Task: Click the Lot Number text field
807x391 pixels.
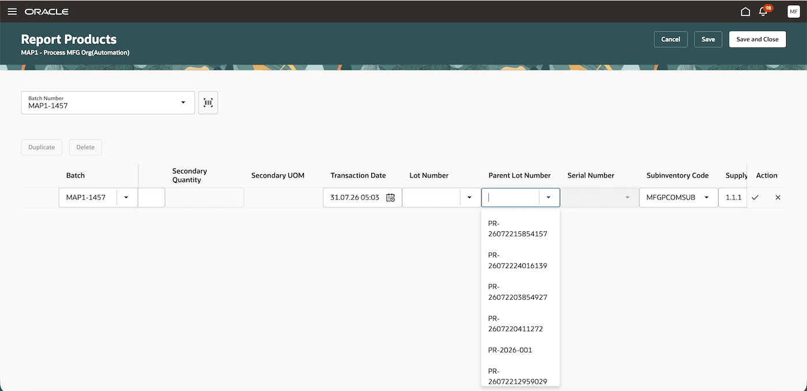Action: pos(431,197)
